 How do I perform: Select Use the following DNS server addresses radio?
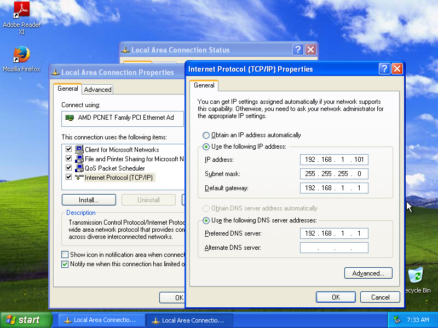tap(206, 221)
